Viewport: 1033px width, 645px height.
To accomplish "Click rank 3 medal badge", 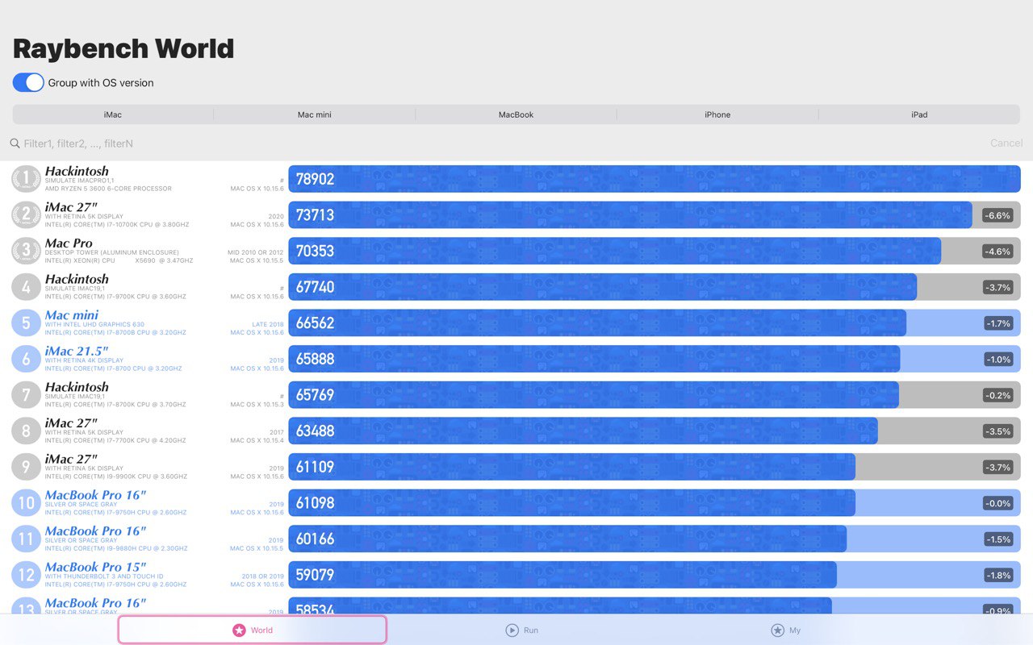I will click(26, 251).
